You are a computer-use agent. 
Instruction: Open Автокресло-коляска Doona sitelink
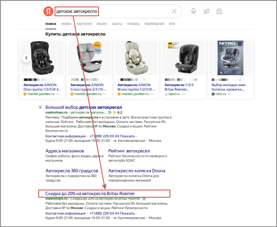pos(137,171)
